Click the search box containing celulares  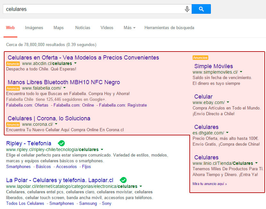tap(93, 9)
